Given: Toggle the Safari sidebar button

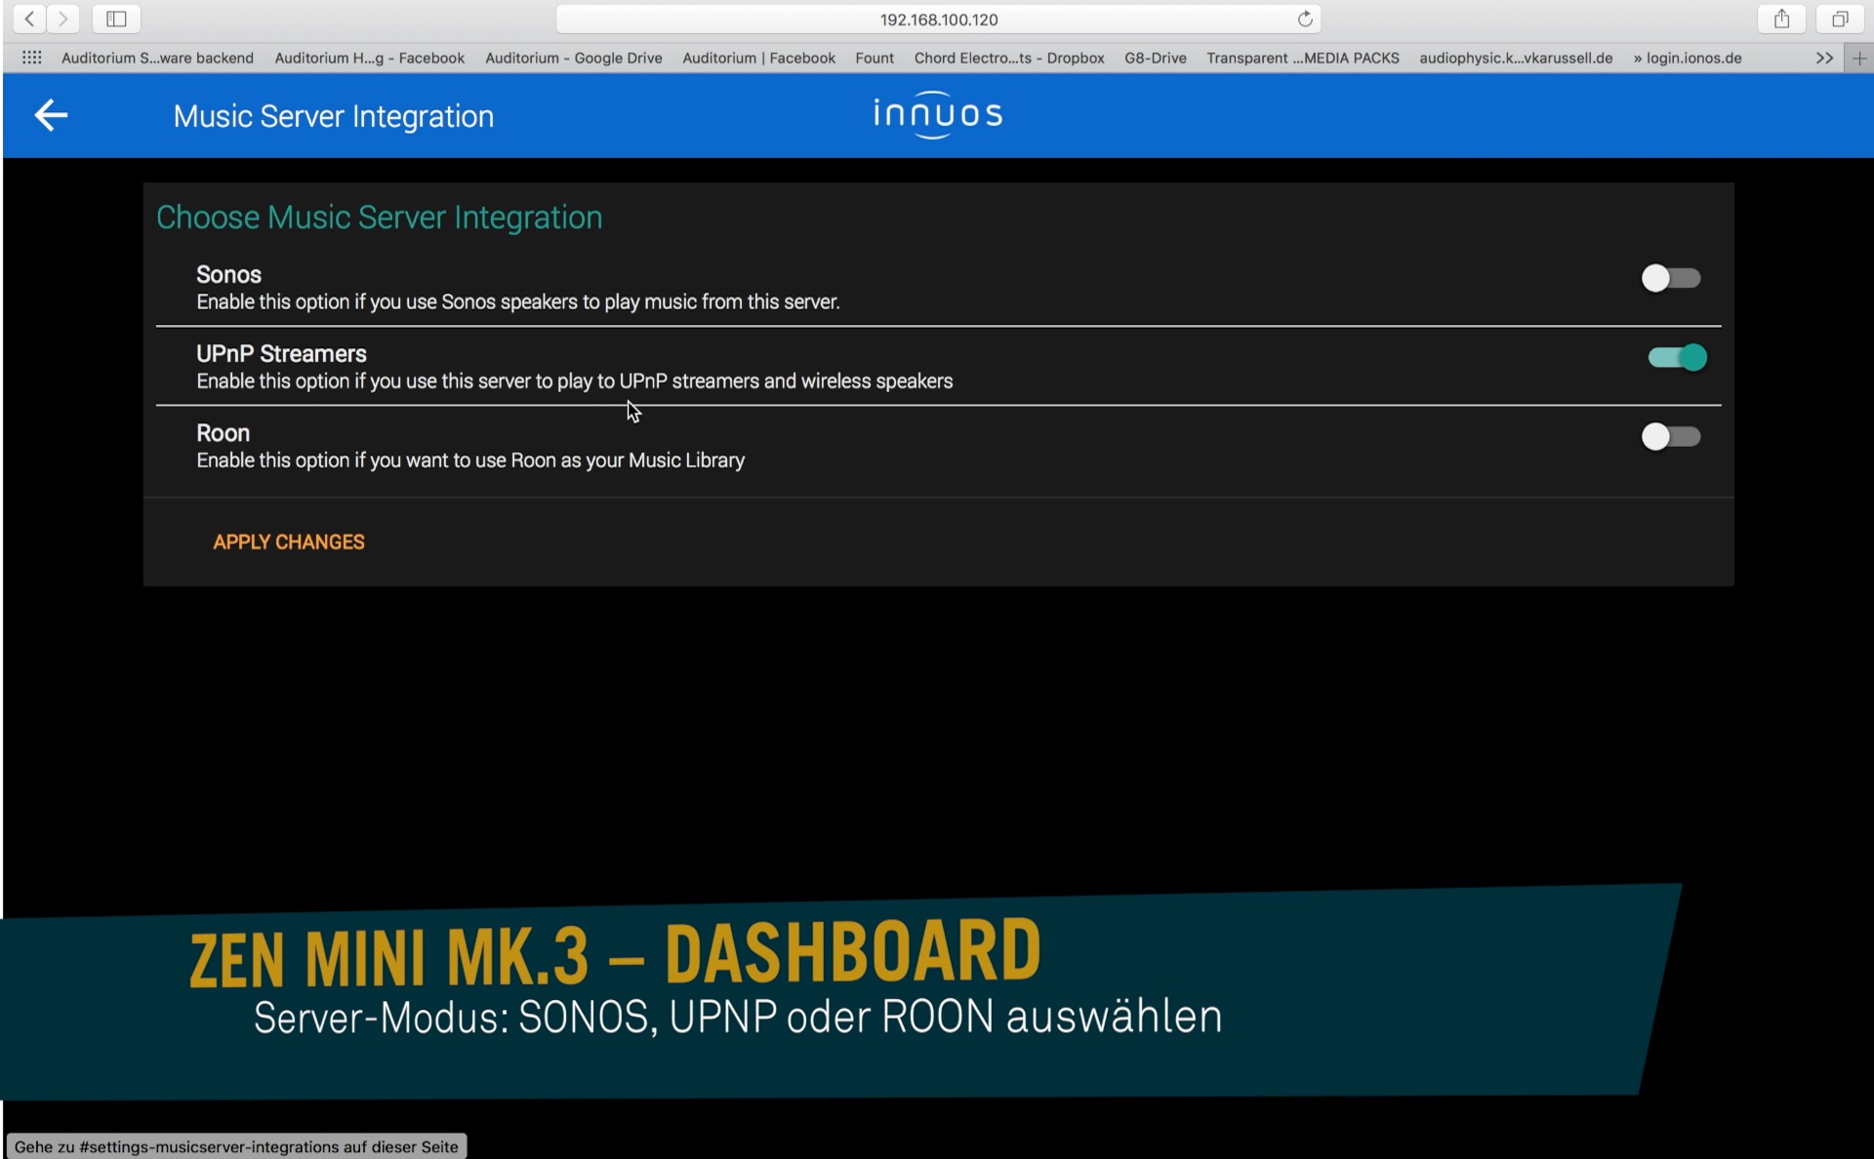Looking at the screenshot, I should [x=116, y=19].
